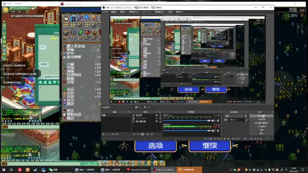The image size is (308, 173).
Task: Click the blue book weapon icon in Vampire Survivors
Action: point(73,18)
